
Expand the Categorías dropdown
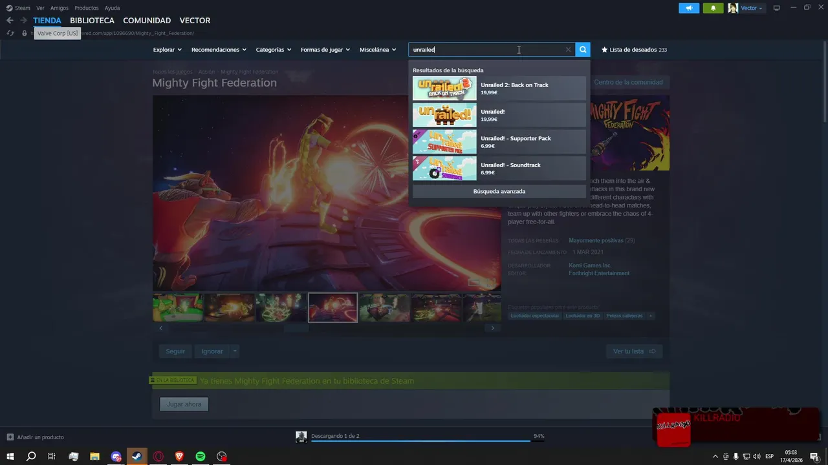coord(274,50)
